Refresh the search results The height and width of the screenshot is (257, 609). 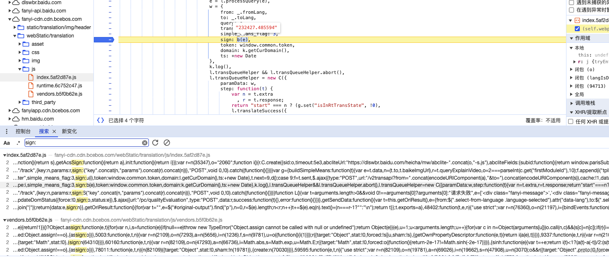click(155, 143)
